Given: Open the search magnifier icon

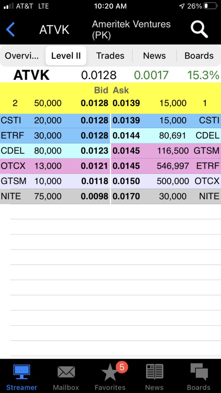Looking at the screenshot, I should [x=199, y=29].
